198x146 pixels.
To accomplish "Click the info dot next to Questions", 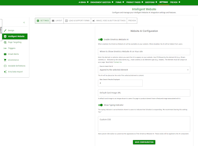I will 156,2.
